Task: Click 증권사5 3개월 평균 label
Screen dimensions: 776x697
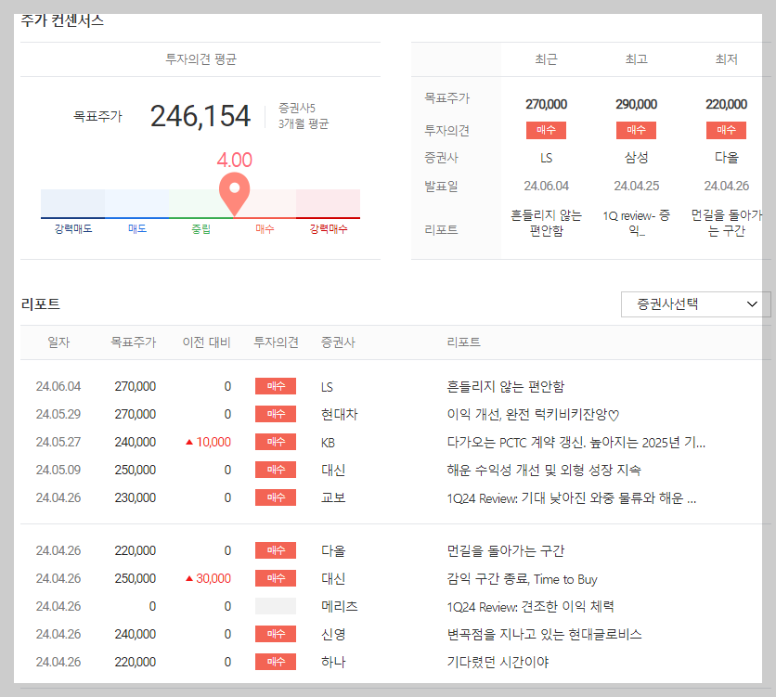Action: pyautogui.click(x=304, y=116)
